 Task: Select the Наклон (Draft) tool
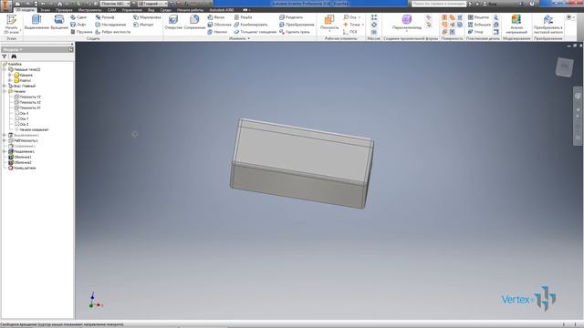click(x=217, y=32)
